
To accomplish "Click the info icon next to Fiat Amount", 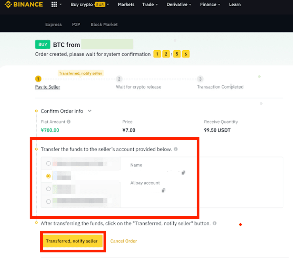I will (69, 122).
